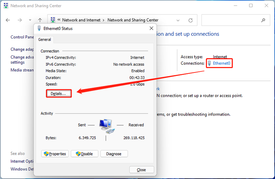Go up one folder level
Viewport: 275px width, 179px height.
click(x=40, y=20)
